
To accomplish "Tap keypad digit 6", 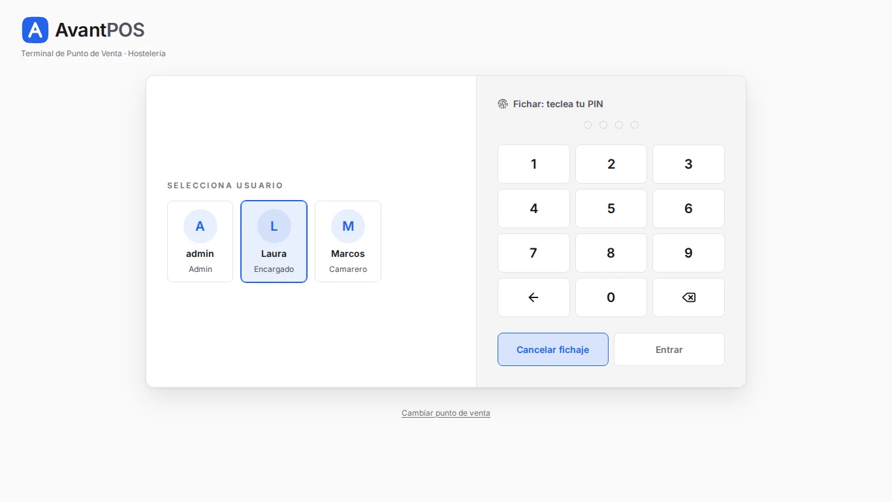I will pyautogui.click(x=688, y=209).
